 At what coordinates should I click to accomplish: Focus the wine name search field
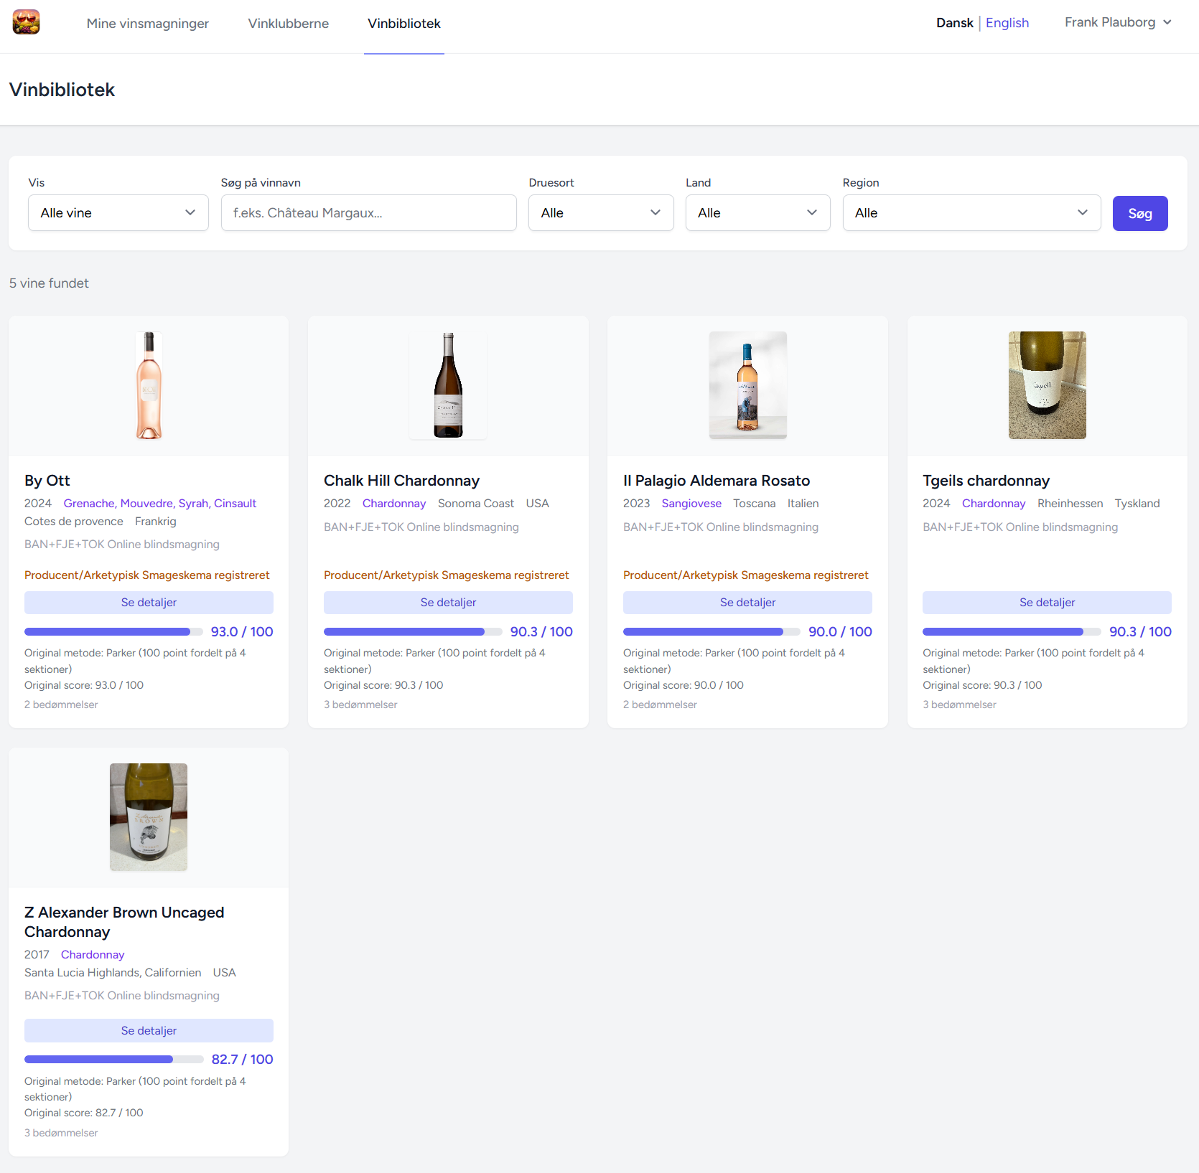369,213
